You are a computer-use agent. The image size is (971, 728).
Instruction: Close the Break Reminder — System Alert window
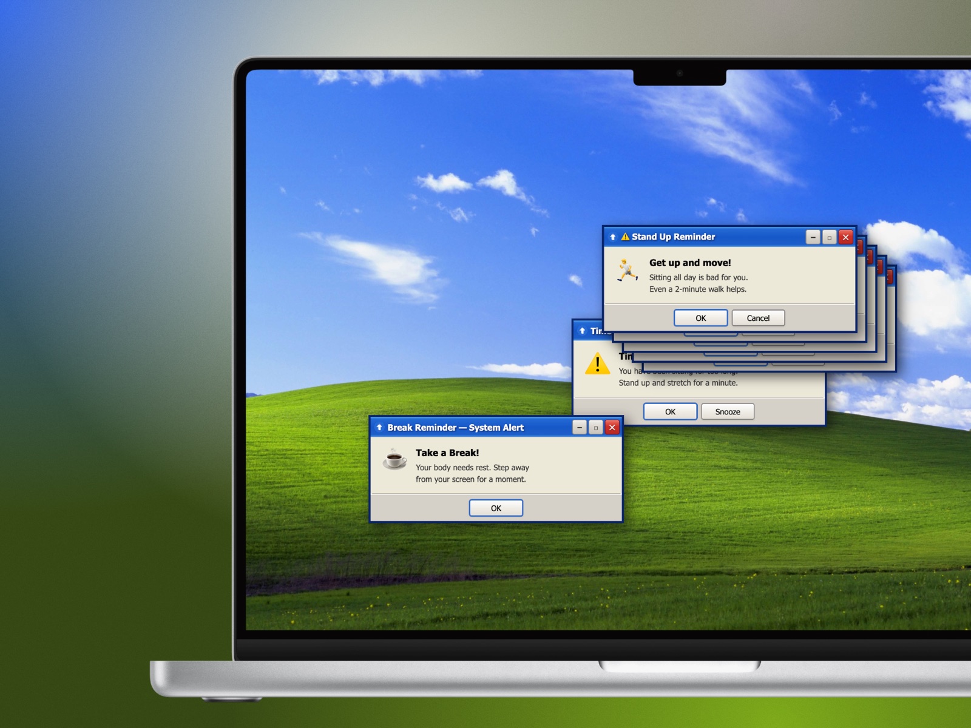pos(612,428)
